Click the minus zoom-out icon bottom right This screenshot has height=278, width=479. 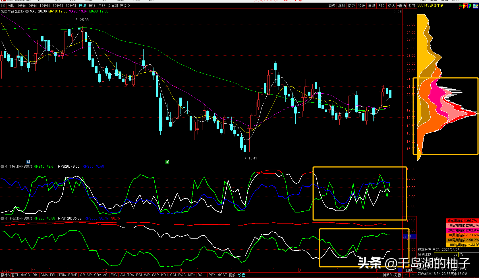point(413,275)
